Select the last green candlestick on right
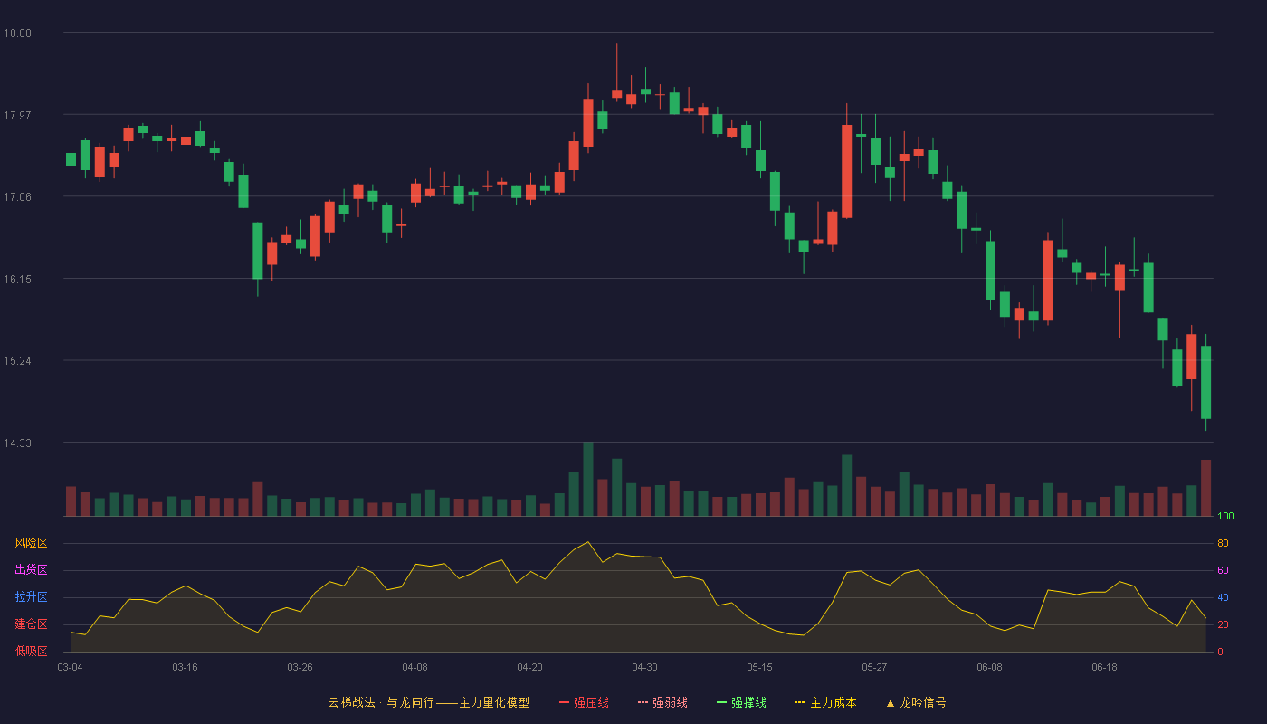Screen dimensions: 1267x724 pos(1205,382)
